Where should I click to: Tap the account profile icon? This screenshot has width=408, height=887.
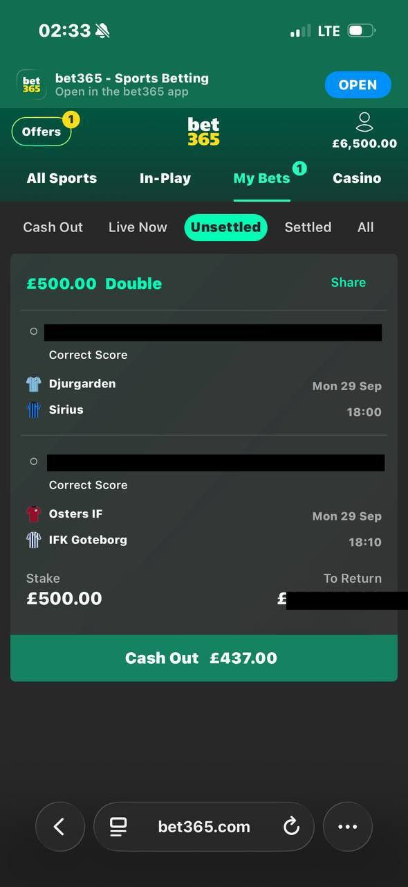364,123
